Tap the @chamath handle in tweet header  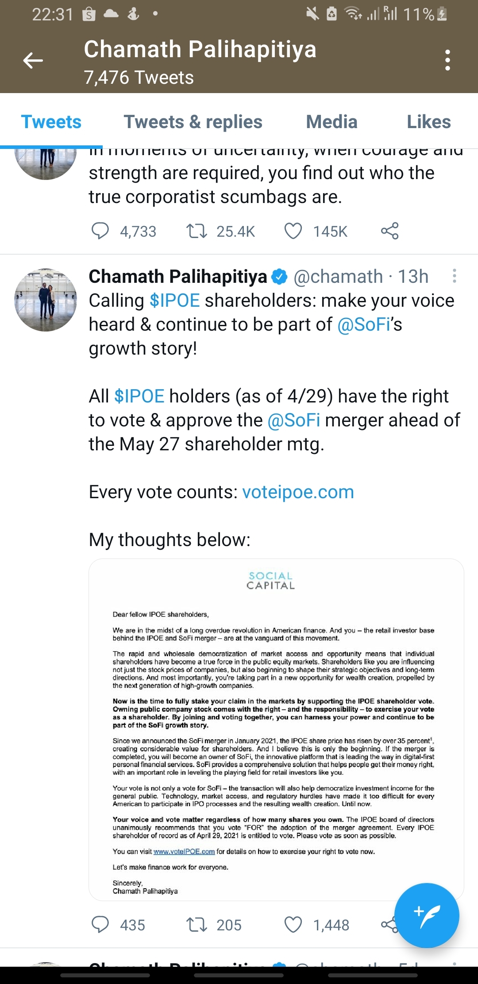click(x=338, y=276)
